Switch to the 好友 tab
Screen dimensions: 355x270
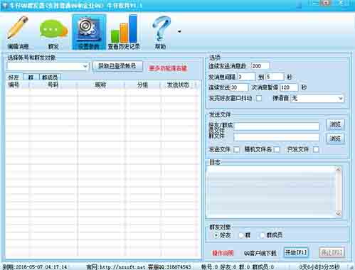coord(14,77)
